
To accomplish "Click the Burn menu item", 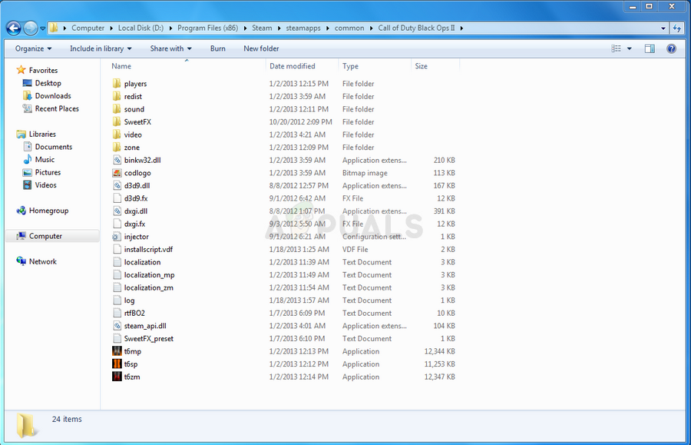I will (x=217, y=48).
